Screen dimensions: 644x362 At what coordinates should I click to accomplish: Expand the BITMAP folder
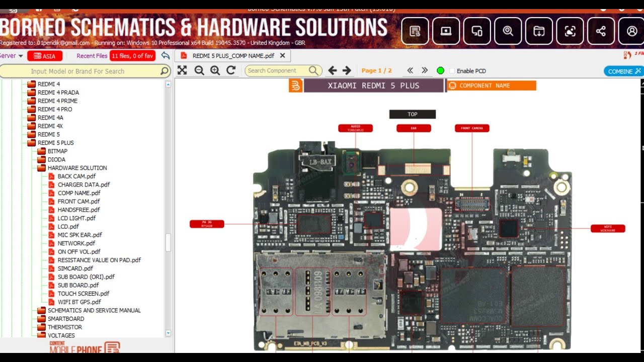click(41, 151)
